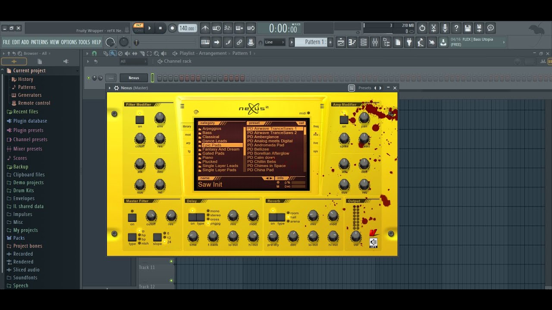Click the render audio file icon
552x310 pixels.
[479, 28]
